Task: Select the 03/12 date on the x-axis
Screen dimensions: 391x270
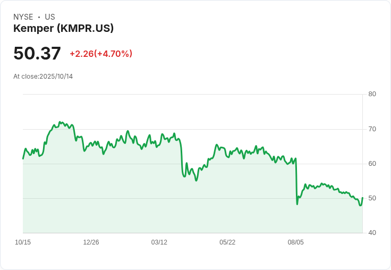Action: tap(159, 242)
